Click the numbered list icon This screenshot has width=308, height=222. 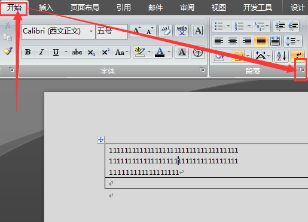[x=239, y=26]
